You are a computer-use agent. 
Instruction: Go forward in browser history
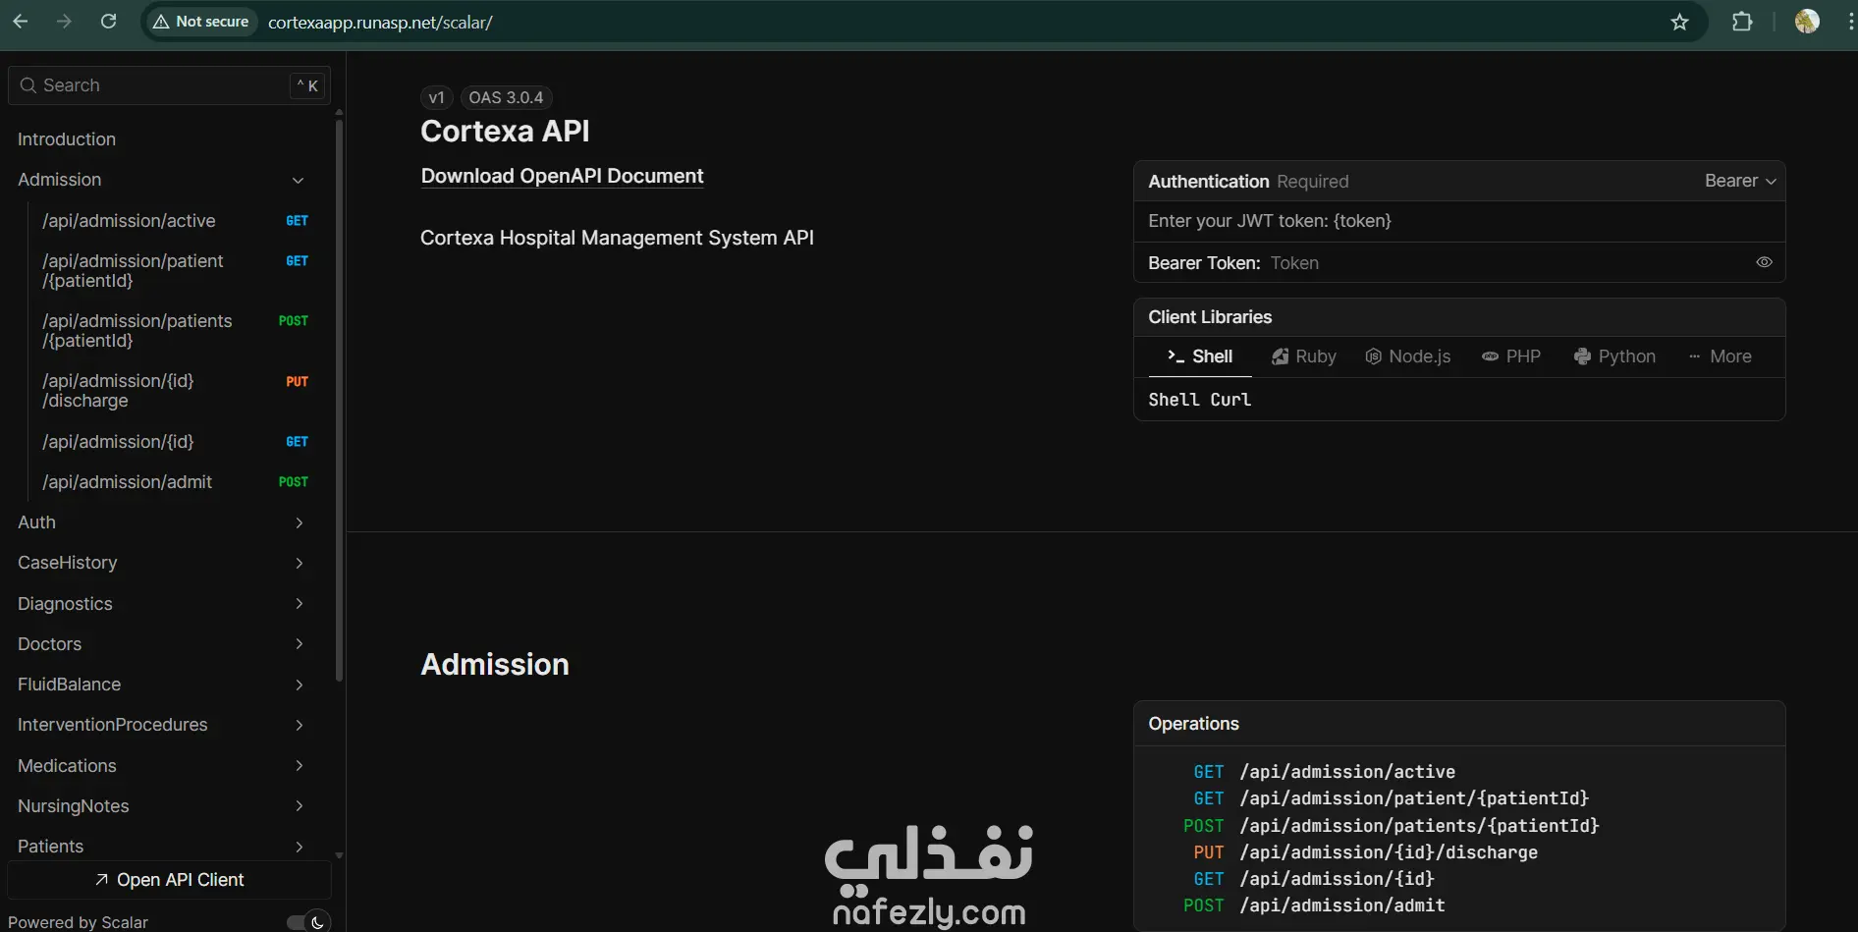pos(65,22)
